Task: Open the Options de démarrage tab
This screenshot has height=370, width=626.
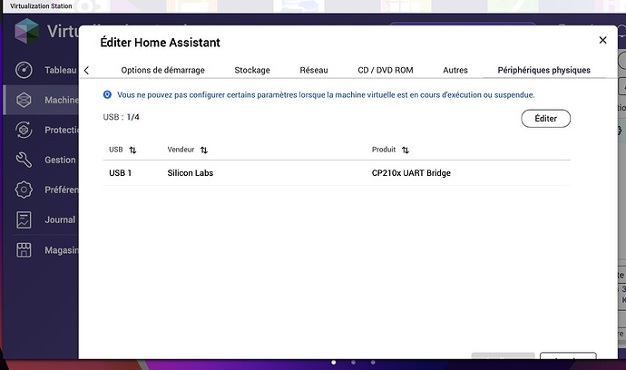Action: pyautogui.click(x=163, y=70)
